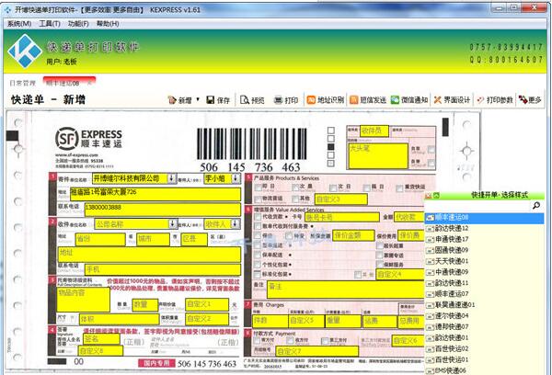This screenshot has height=375, width=552.
Task: Open the 功能(F) menu
Action: click(78, 24)
